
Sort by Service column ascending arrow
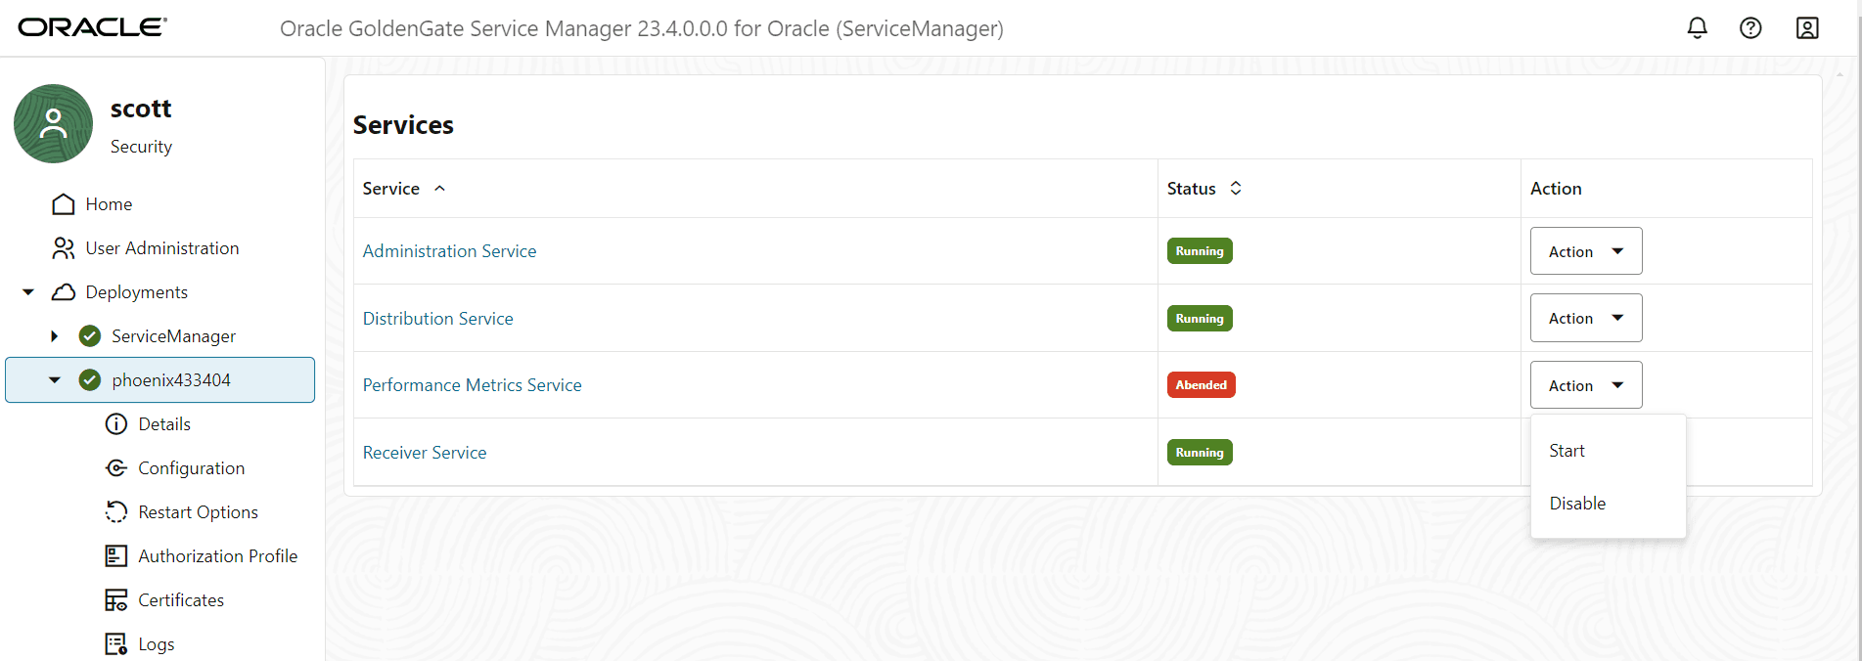(x=440, y=189)
